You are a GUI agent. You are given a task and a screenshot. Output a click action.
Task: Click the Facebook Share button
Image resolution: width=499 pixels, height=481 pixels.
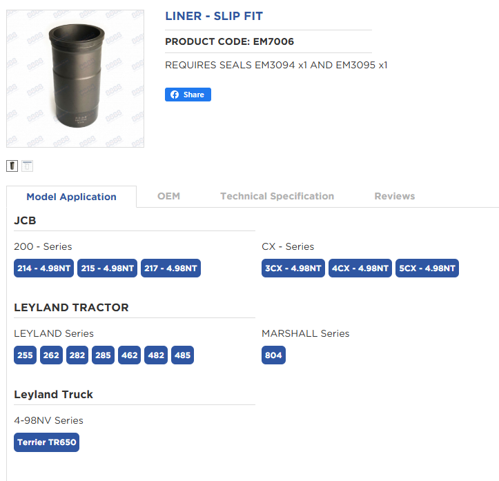pos(188,95)
